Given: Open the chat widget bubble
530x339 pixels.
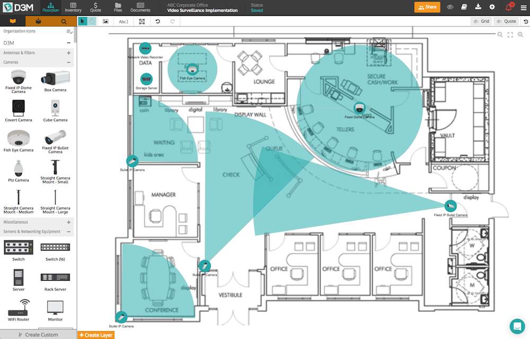Looking at the screenshot, I should 517,326.
